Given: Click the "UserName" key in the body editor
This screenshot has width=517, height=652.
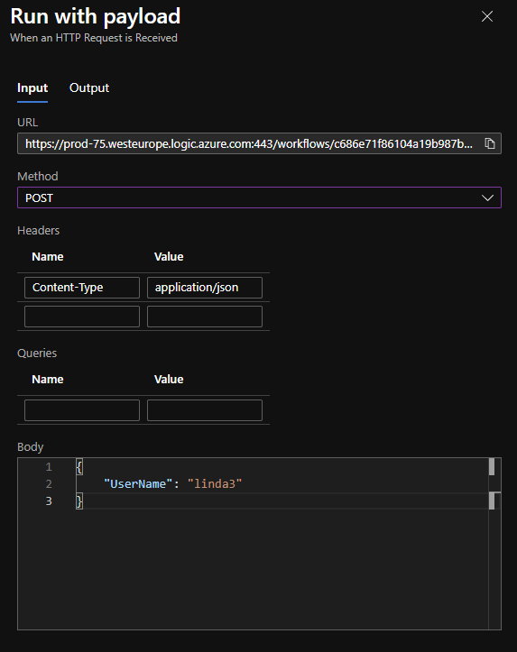Looking at the screenshot, I should (x=138, y=484).
